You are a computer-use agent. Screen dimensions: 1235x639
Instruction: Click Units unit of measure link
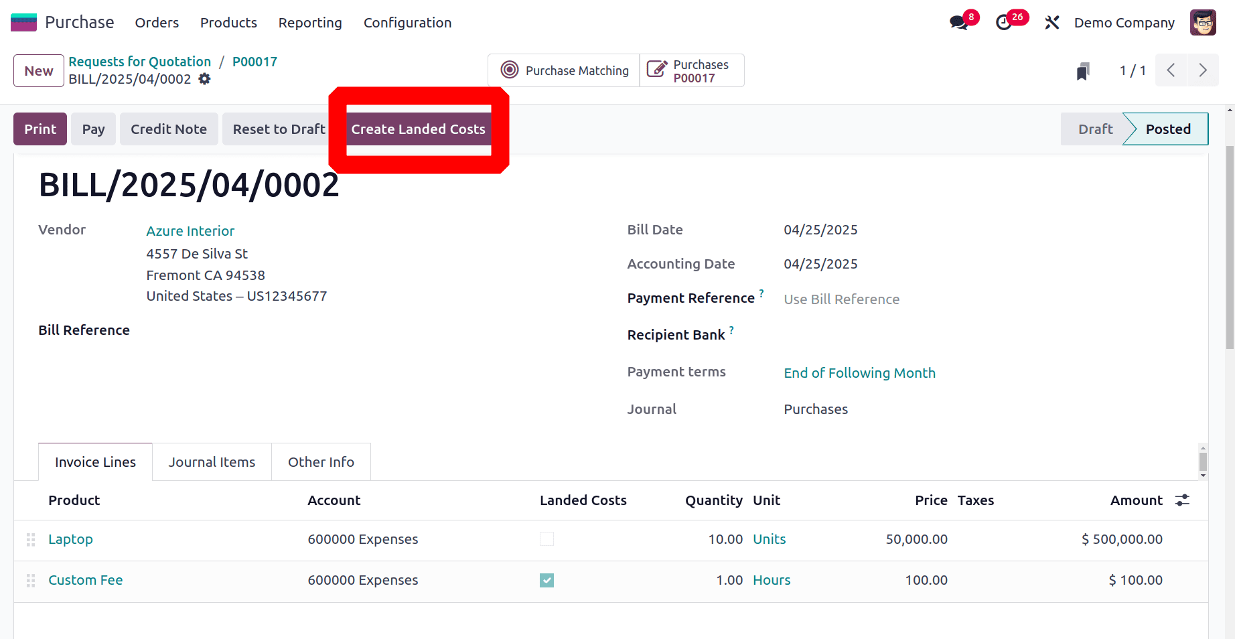click(770, 539)
